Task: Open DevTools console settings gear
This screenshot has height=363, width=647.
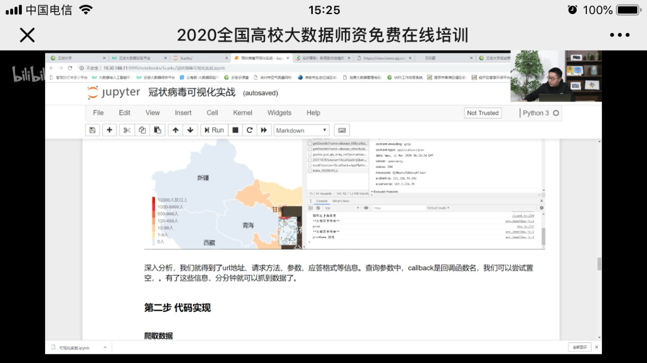Action: tap(542, 208)
